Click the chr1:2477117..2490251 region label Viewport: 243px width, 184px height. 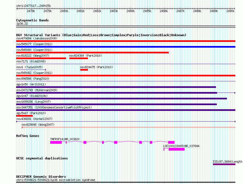pyautogui.click(x=34, y=6)
